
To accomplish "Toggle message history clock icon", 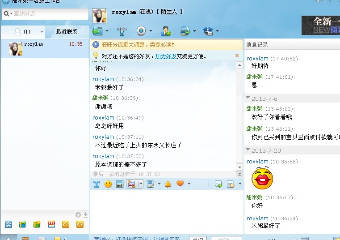I will (231, 184).
